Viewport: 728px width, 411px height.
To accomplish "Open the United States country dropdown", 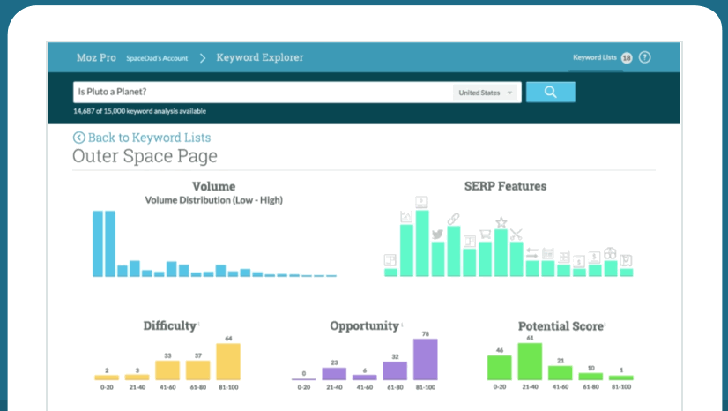I will click(x=486, y=92).
